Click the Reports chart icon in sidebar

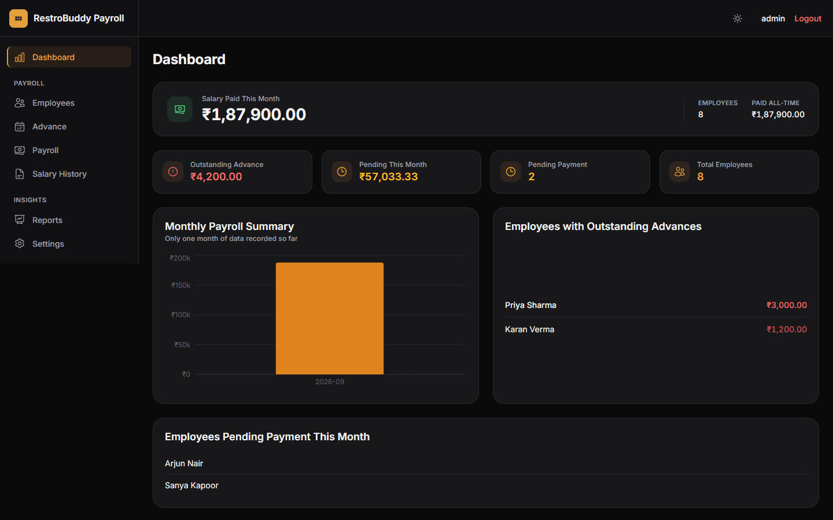20,220
